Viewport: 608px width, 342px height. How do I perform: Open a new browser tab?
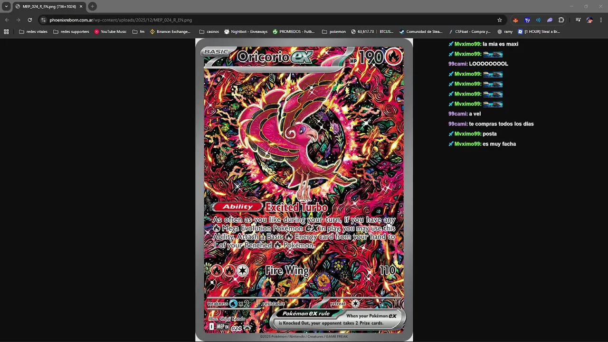(x=92, y=6)
